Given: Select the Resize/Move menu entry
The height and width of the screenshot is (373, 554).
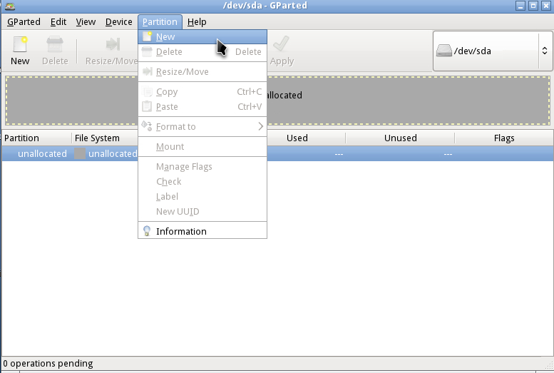Looking at the screenshot, I should (202, 72).
